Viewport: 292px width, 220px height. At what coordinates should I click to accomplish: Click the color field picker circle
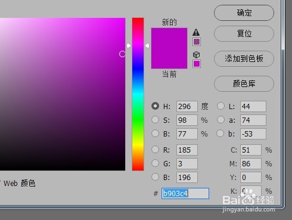(122, 54)
